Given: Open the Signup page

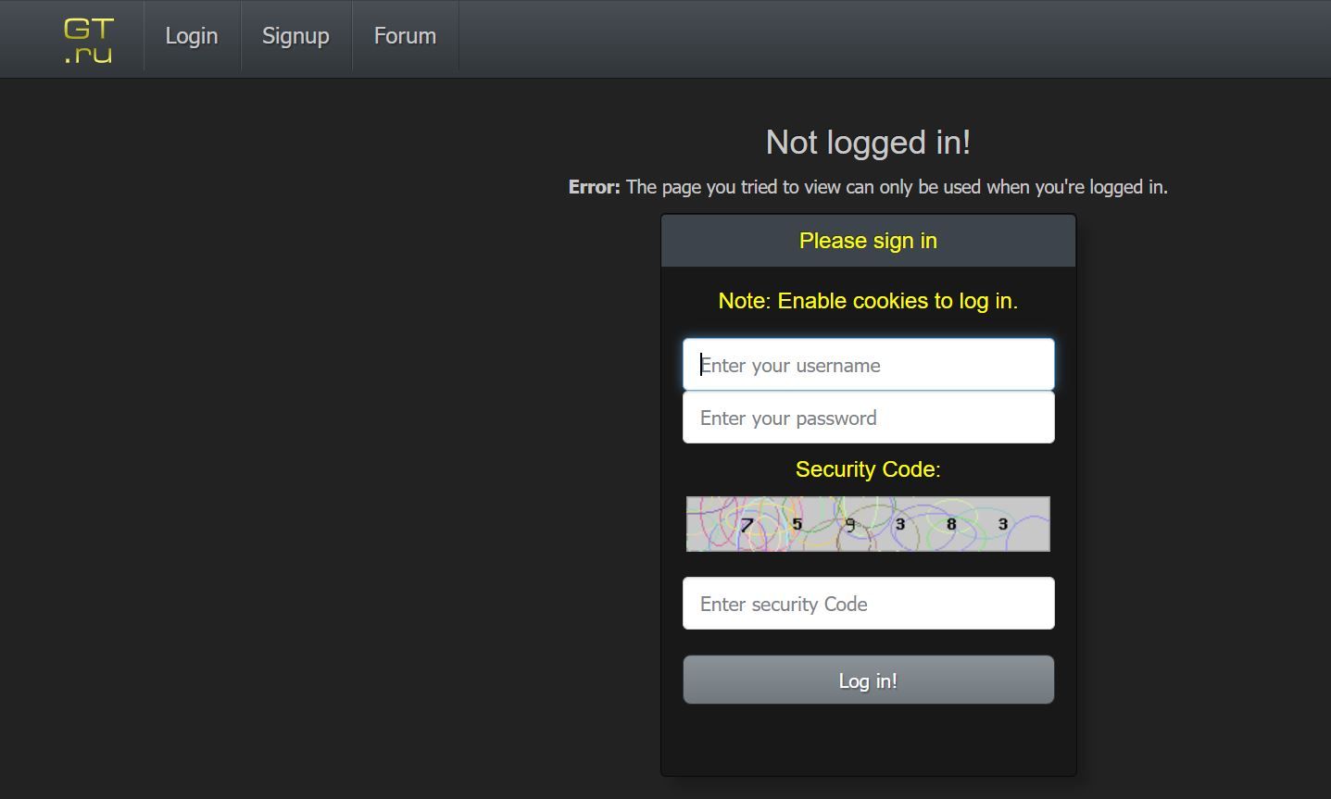Looking at the screenshot, I should click(295, 36).
